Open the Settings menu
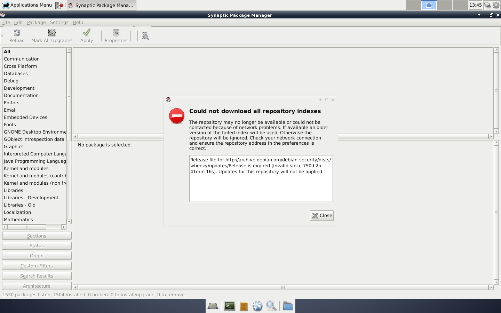The image size is (501, 313). [x=59, y=22]
